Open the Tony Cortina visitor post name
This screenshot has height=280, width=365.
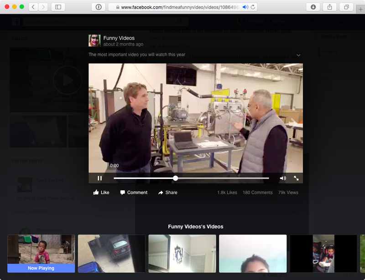click(50, 180)
